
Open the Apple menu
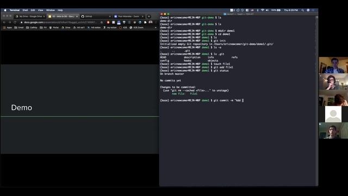pos(5,10)
